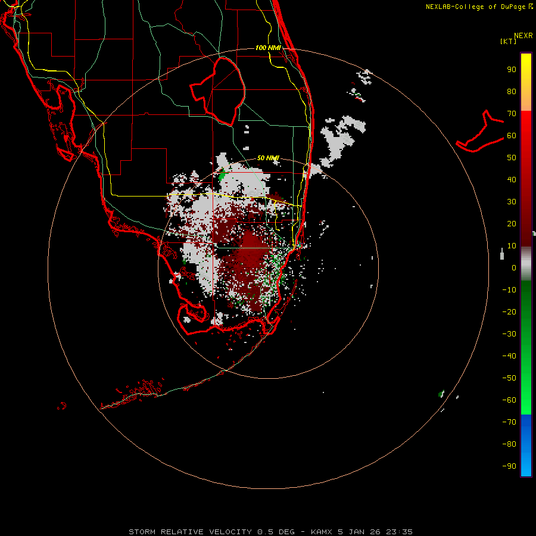Click the 40 value on velocity scale
This screenshot has height=536, width=536.
(x=512, y=180)
